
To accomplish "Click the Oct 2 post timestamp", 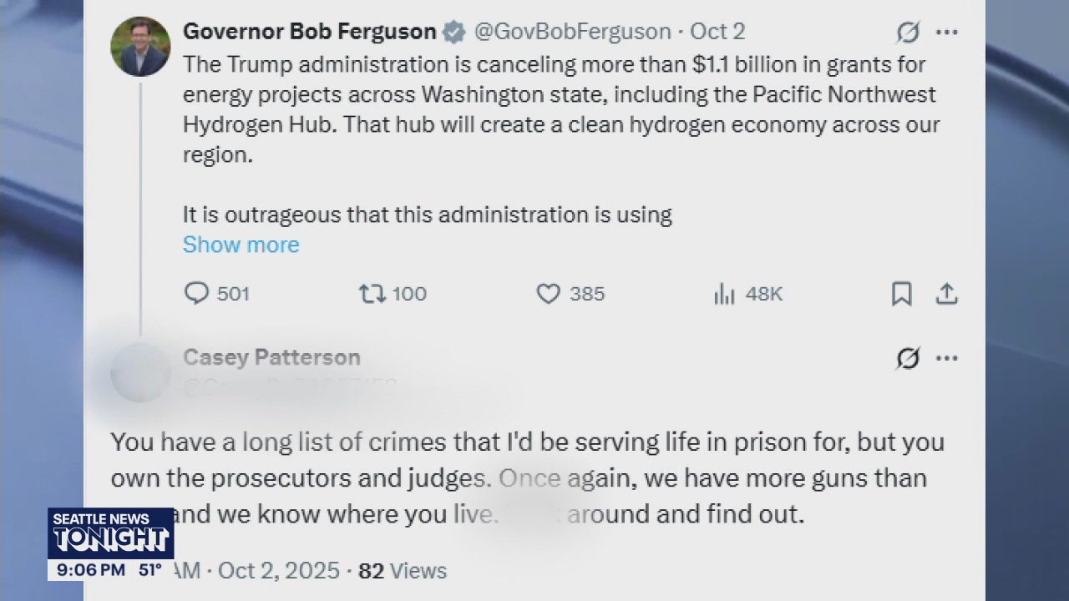I will [717, 32].
